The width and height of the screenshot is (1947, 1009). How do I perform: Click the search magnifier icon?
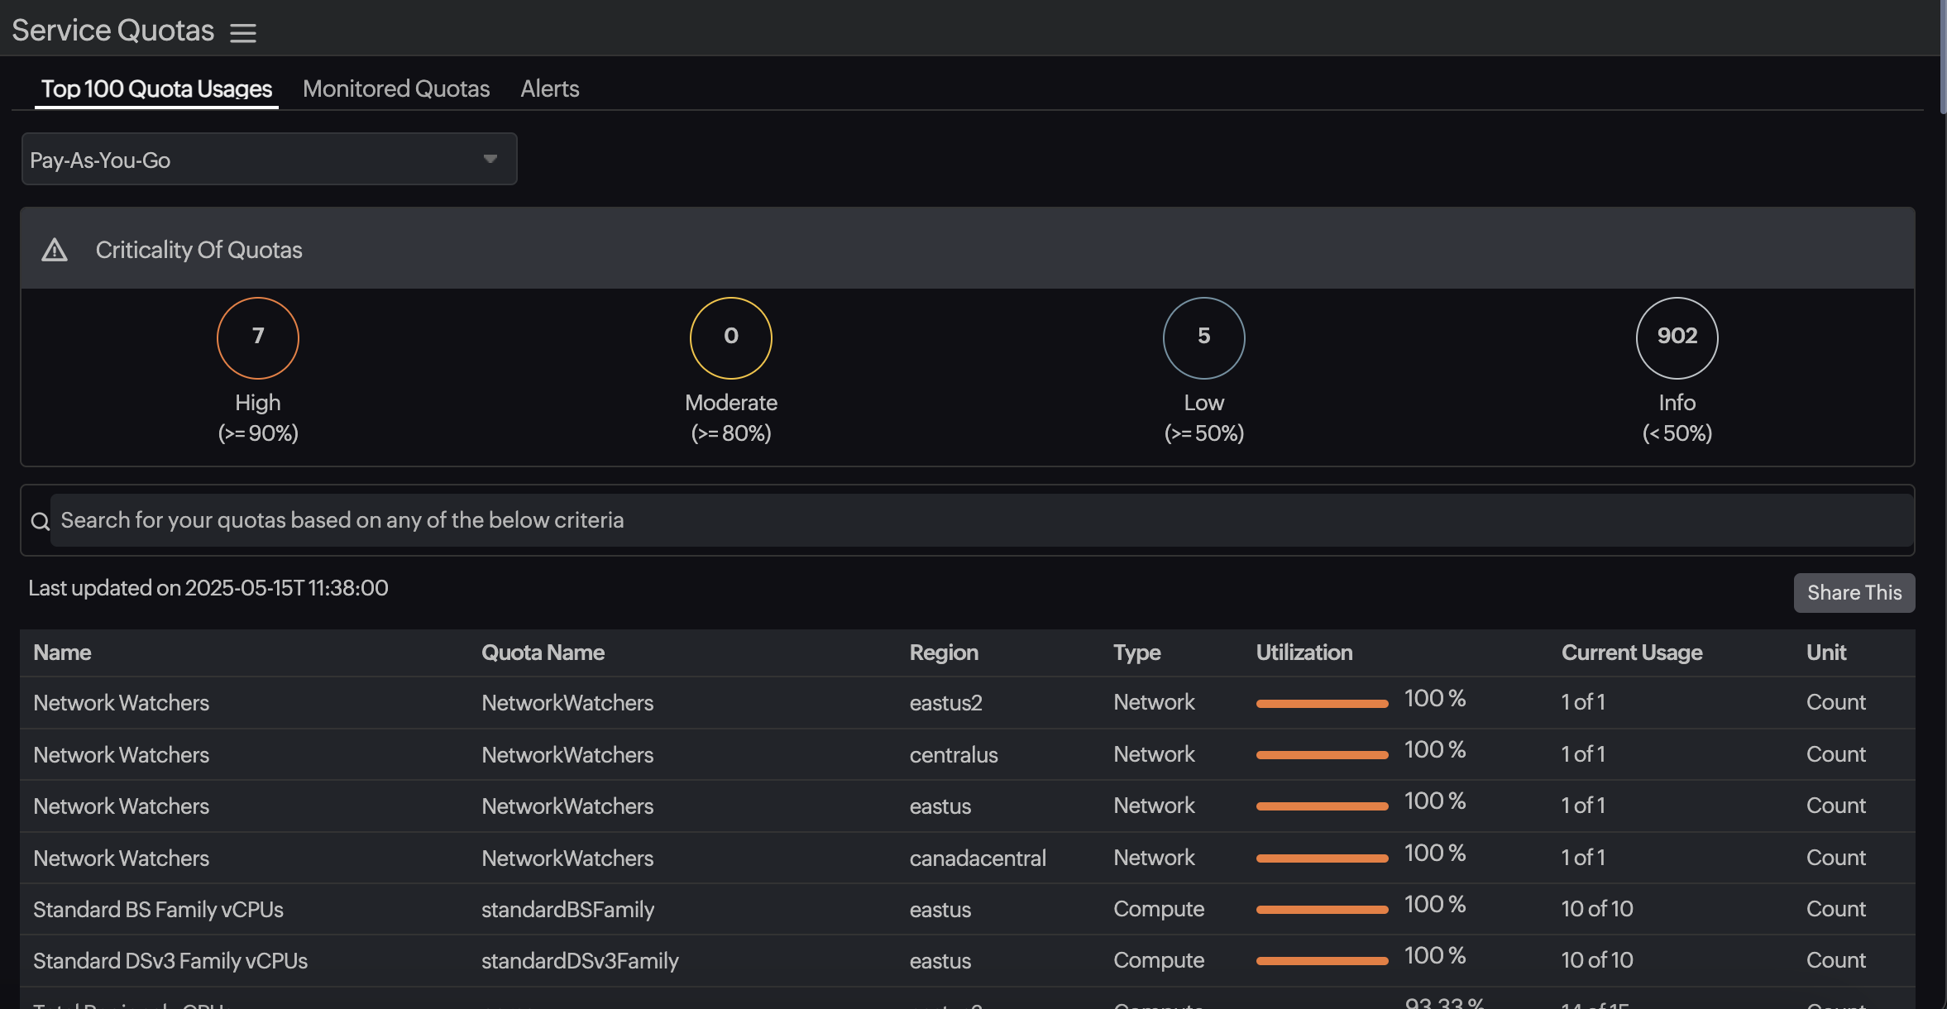40,521
